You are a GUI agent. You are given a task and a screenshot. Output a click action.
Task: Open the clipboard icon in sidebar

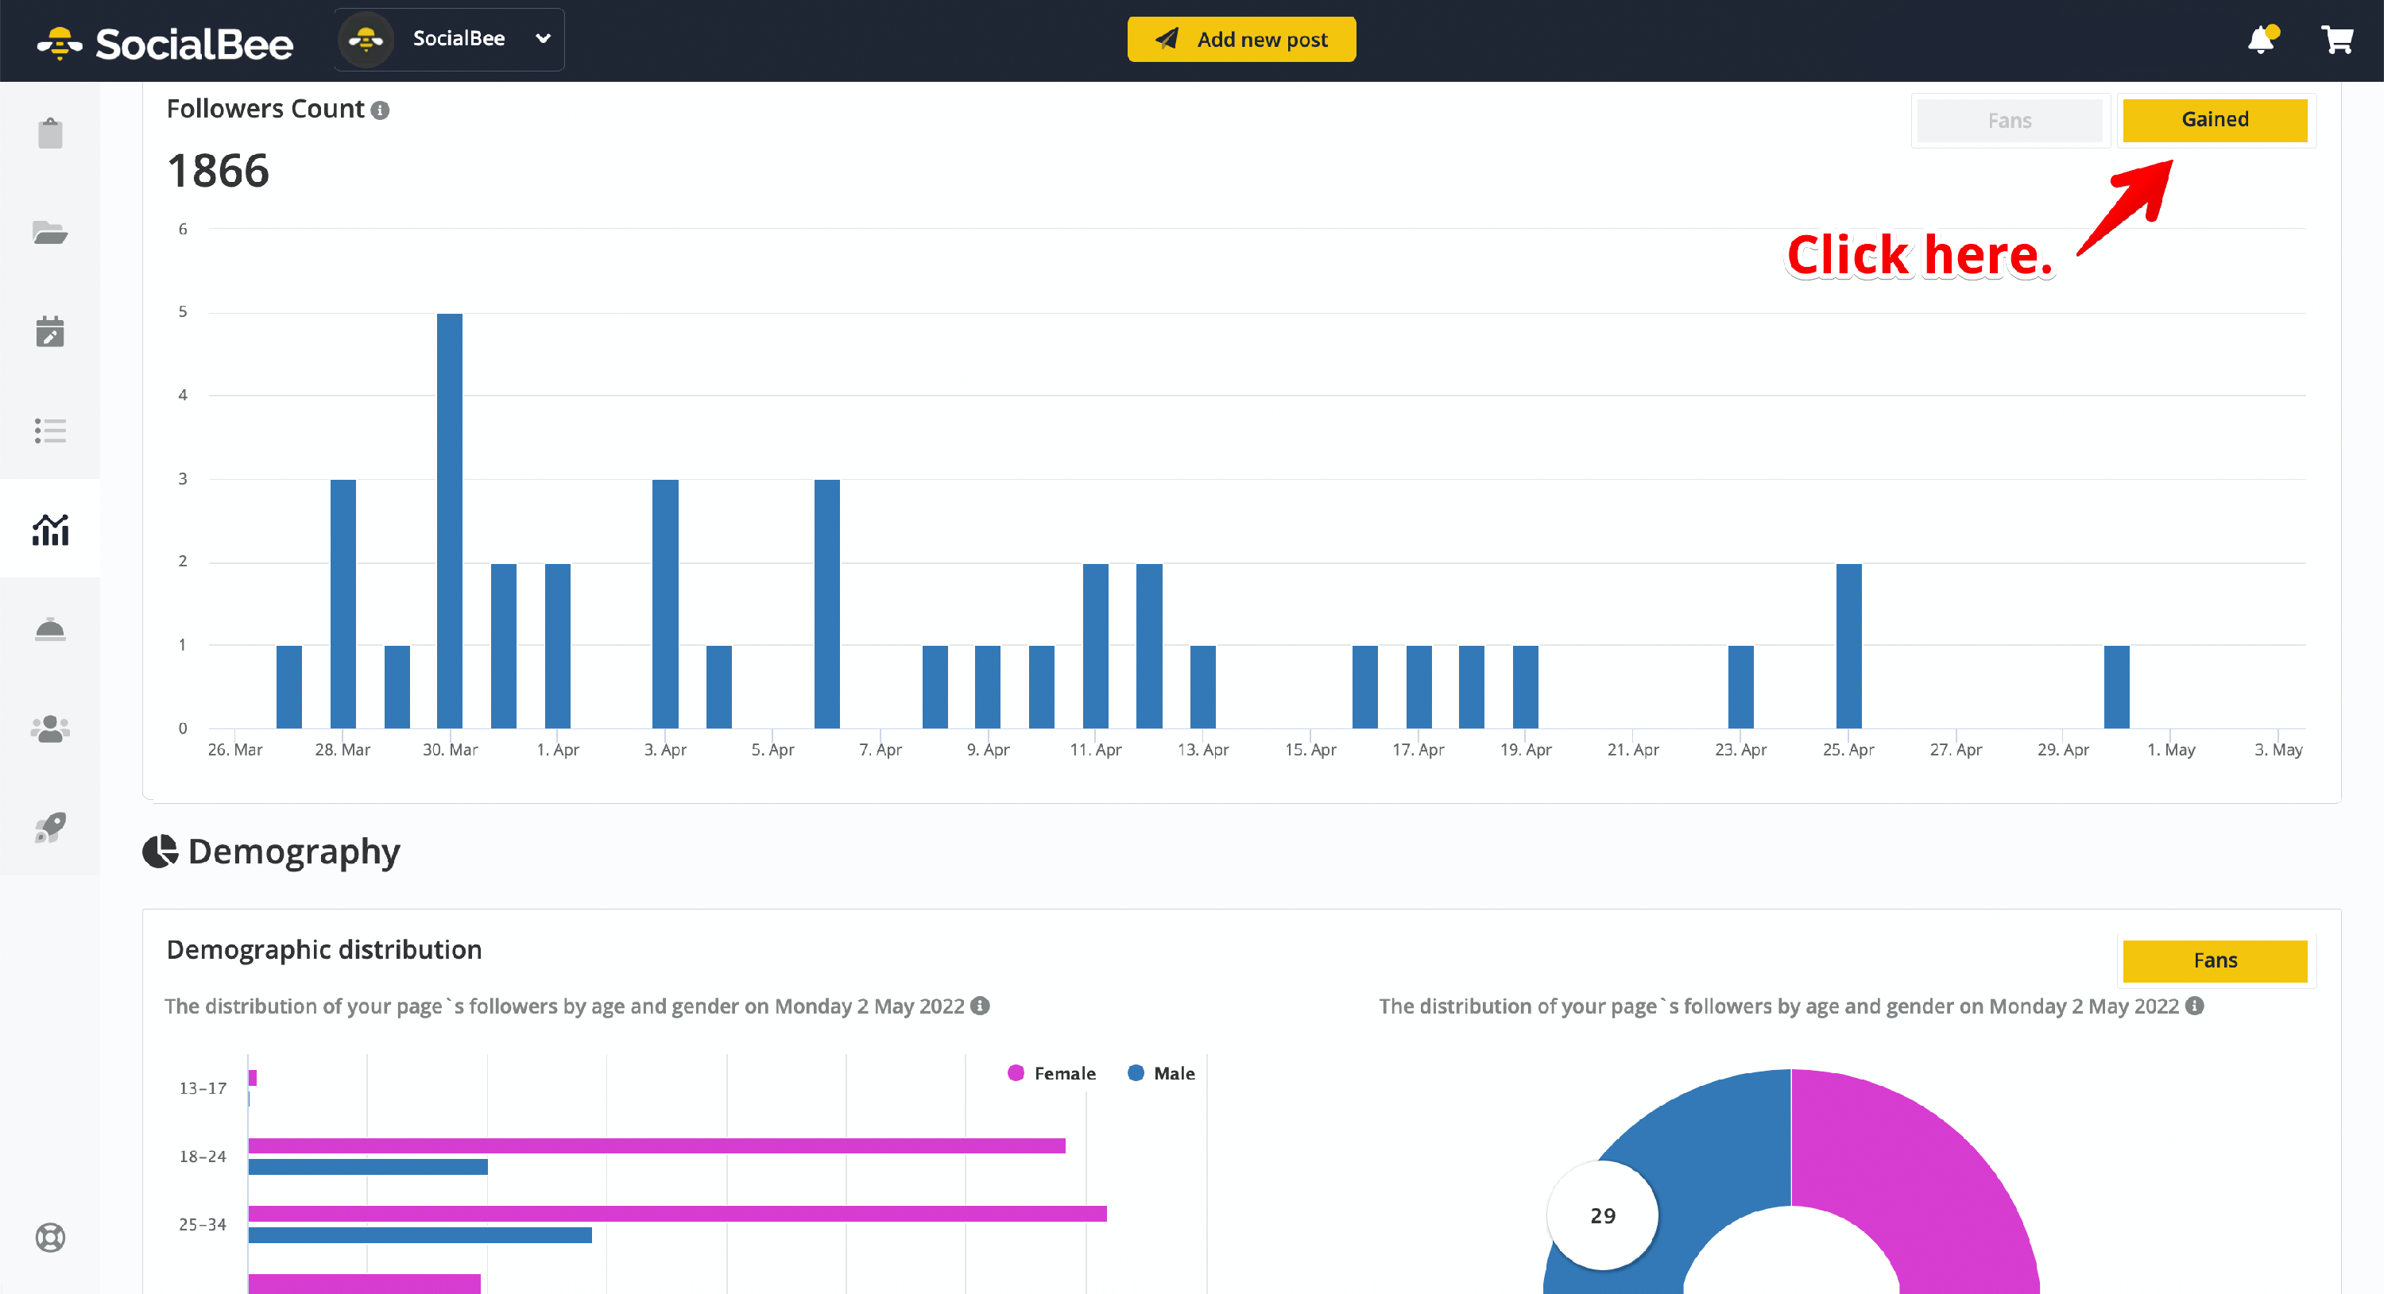50,133
